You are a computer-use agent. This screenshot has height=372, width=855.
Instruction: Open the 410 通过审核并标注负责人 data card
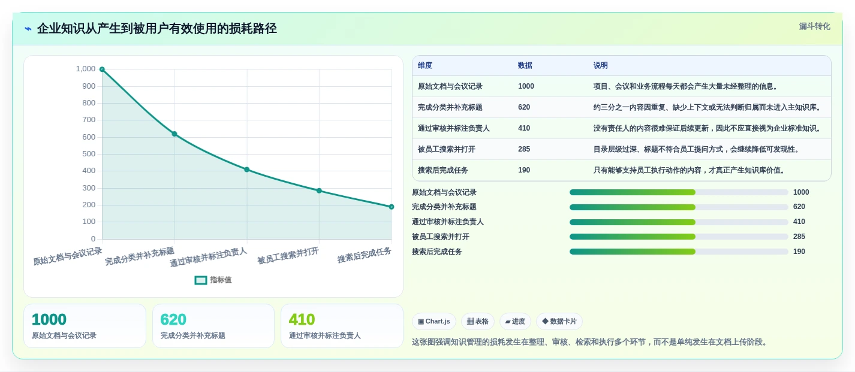click(342, 326)
